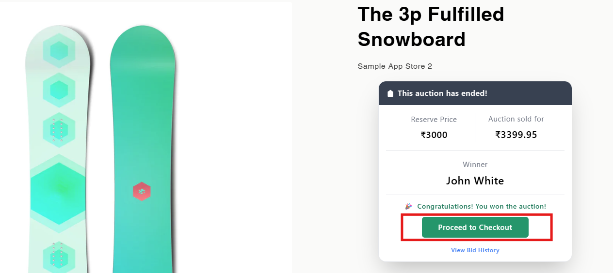Click the white icon beside auction ended text
Viewport: 613px width, 273px height.
pyautogui.click(x=390, y=93)
